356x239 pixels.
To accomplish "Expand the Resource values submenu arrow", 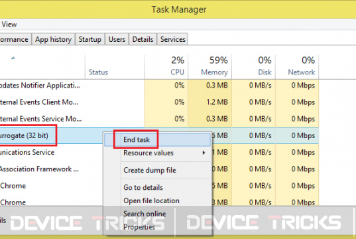I will (x=204, y=153).
